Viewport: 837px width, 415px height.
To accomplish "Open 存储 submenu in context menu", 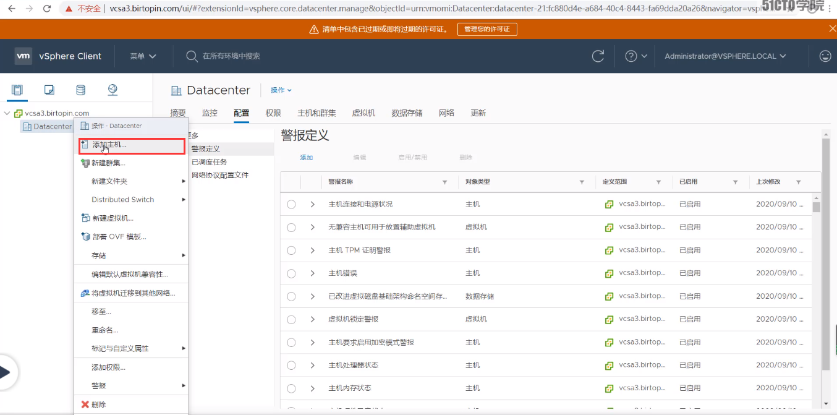I will click(x=131, y=255).
